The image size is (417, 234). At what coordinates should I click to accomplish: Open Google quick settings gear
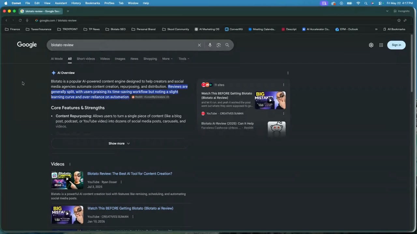click(371, 45)
